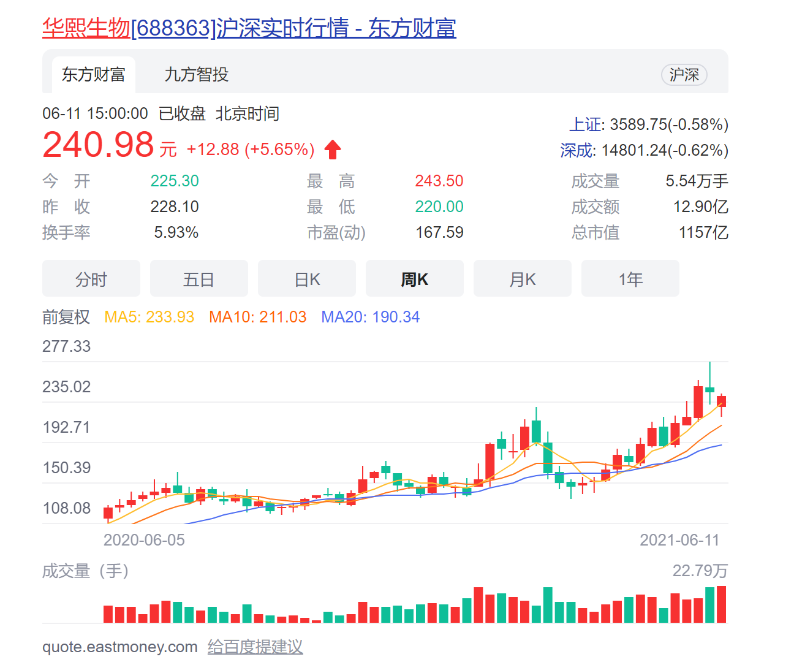
Task: Click the 总市值 value 1157亿
Action: 704,232
